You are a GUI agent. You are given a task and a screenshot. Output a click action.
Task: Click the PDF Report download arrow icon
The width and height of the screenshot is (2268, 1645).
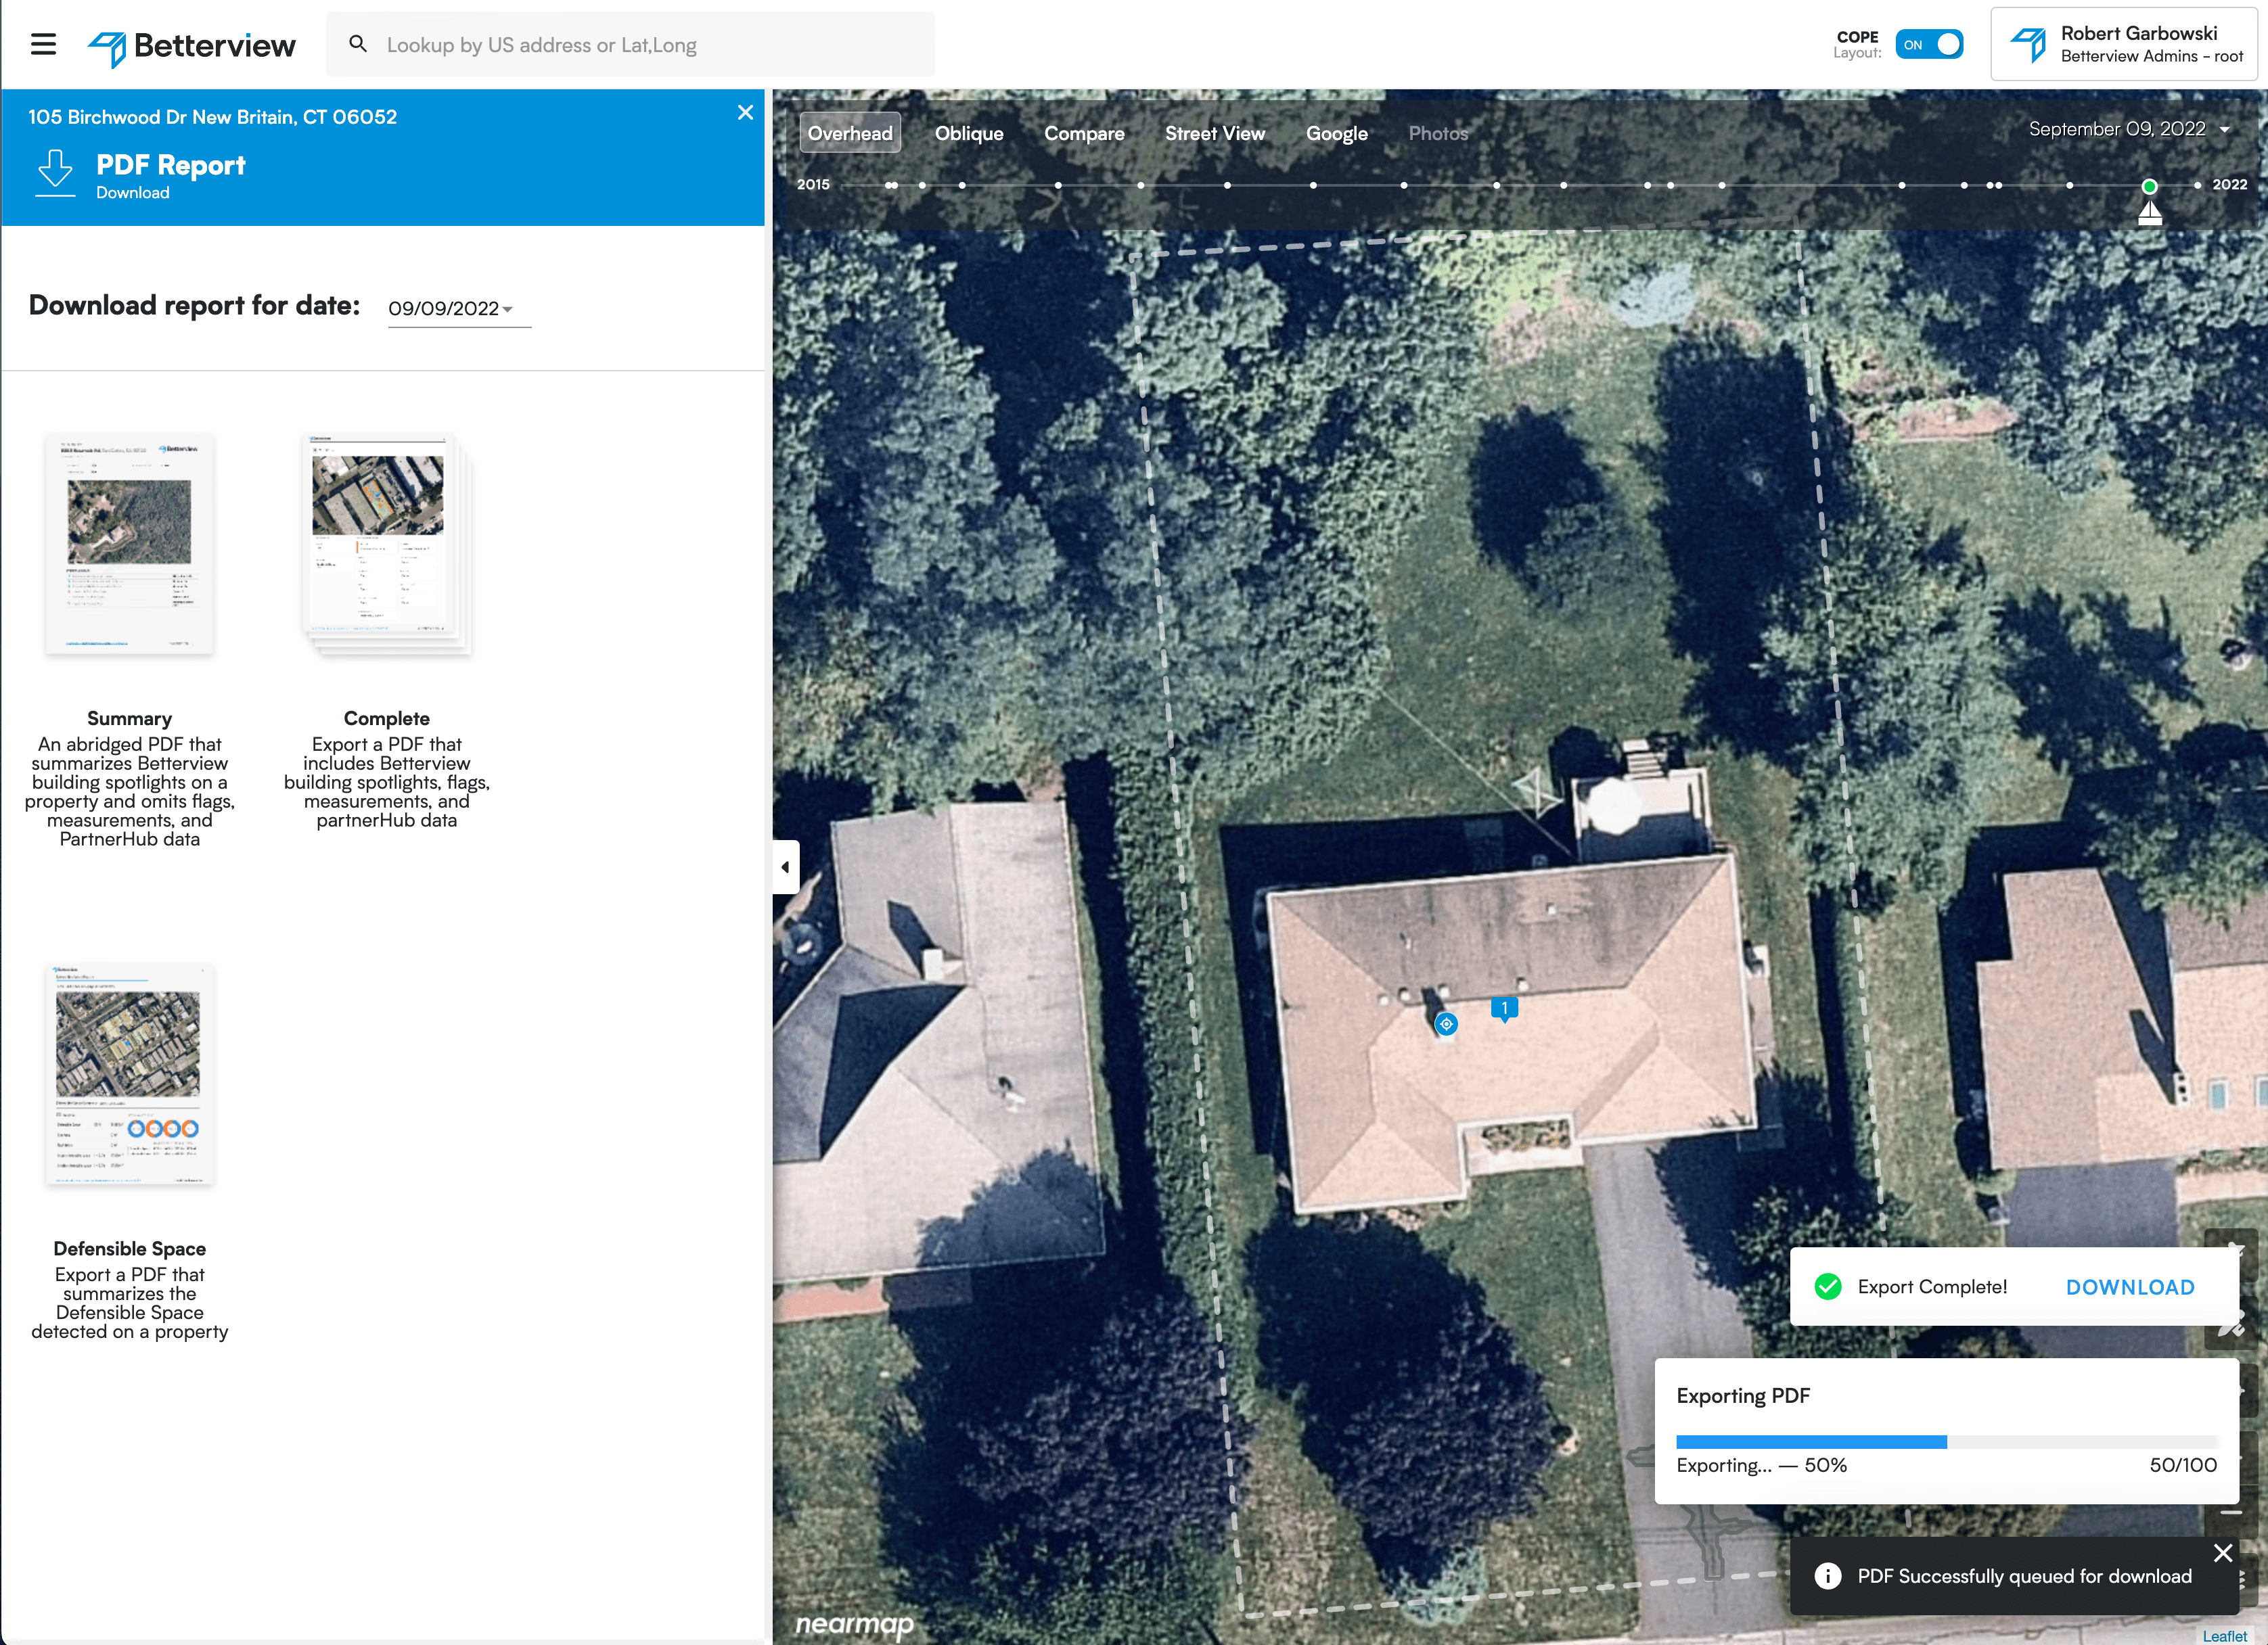[56, 174]
